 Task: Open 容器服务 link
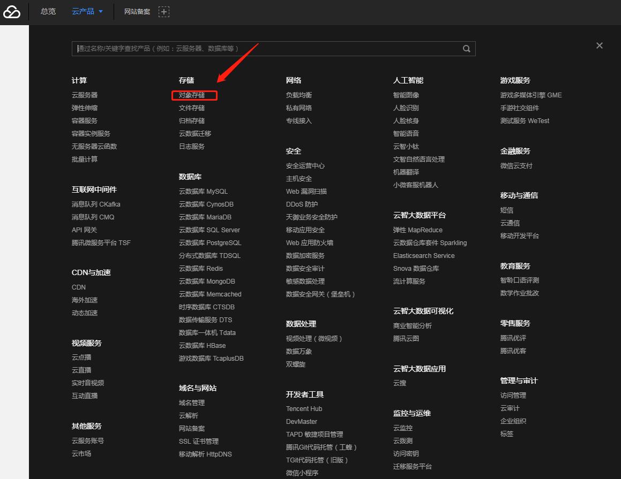(84, 120)
